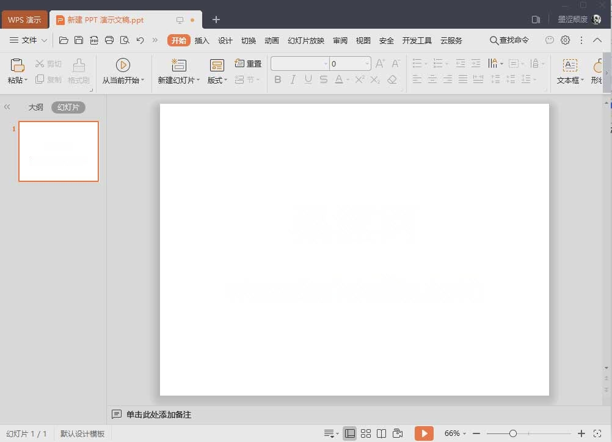Click the Play from Current Slide icon
612x442 pixels.
click(123, 65)
